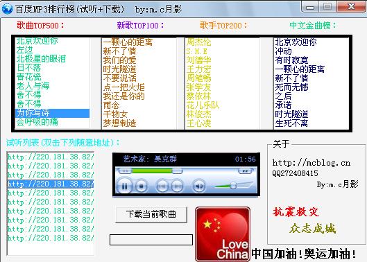Click the Love China heart image
The width and height of the screenshot is (367, 262).
click(x=223, y=234)
